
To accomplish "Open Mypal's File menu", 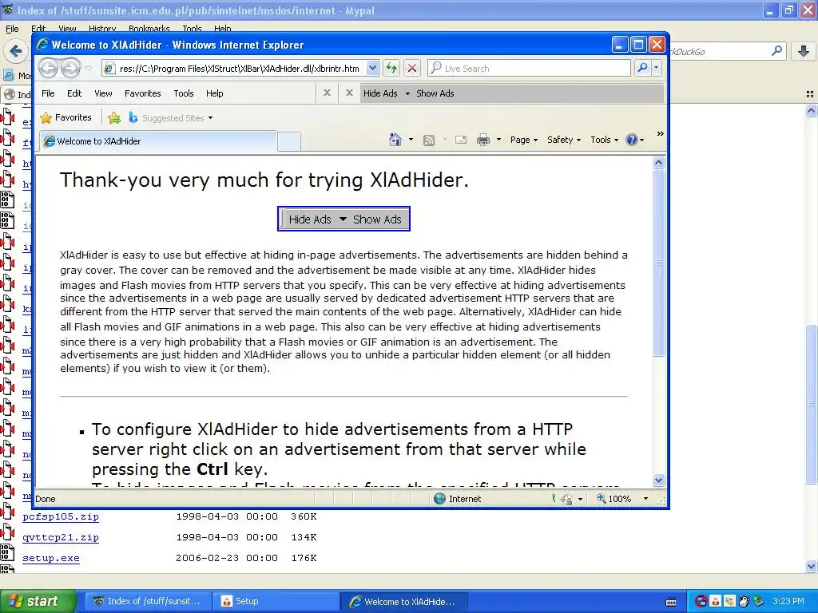I will click(12, 29).
